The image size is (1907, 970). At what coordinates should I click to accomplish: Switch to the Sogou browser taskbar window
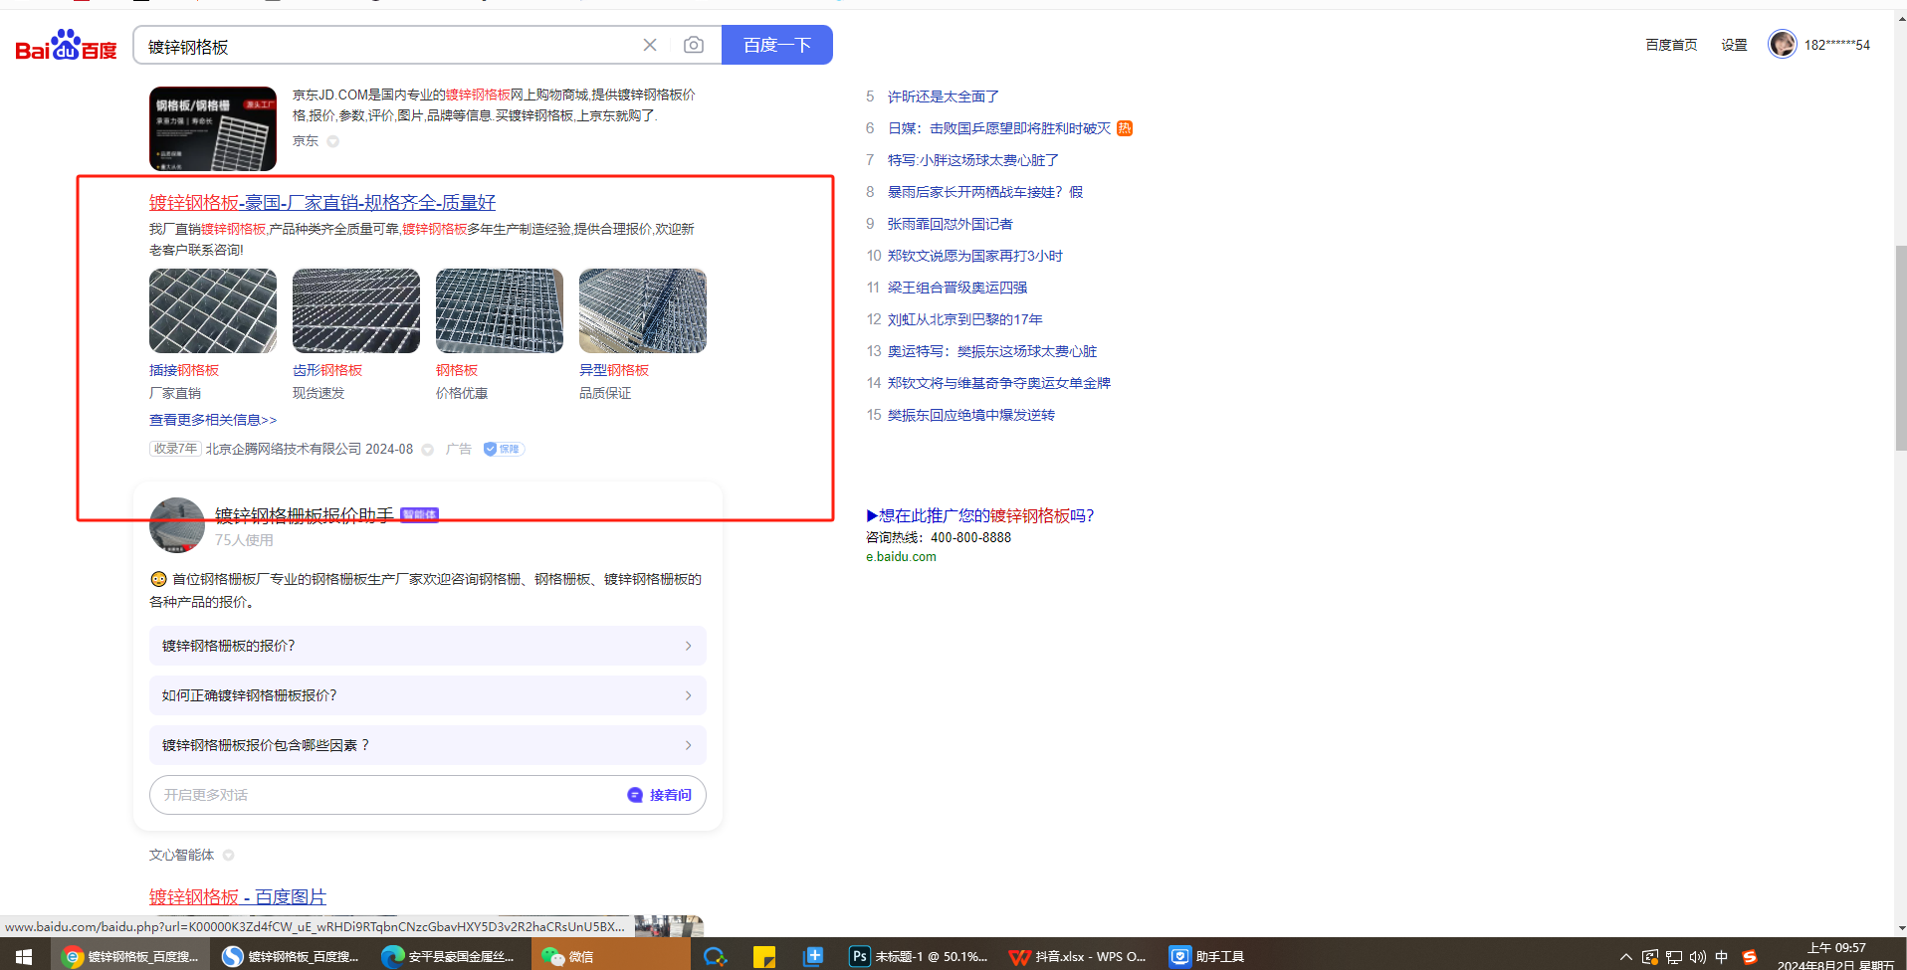(x=291, y=956)
